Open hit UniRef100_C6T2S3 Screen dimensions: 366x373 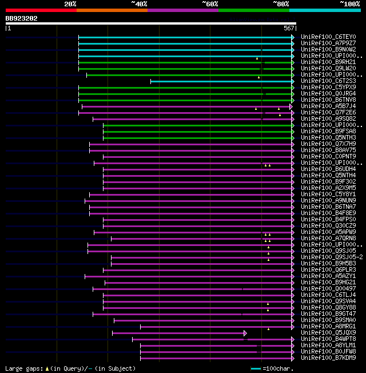point(328,81)
